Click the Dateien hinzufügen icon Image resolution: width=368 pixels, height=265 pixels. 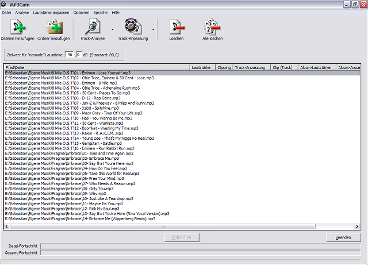[x=18, y=28]
